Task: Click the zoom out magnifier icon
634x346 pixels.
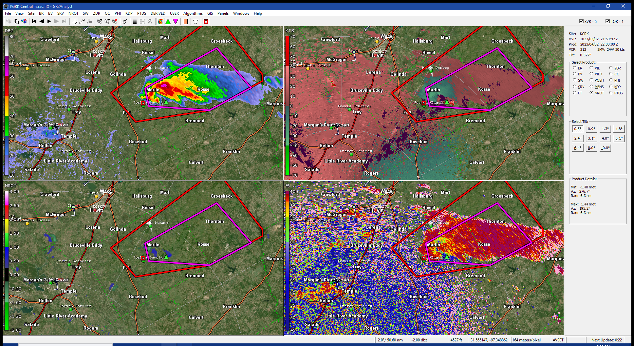Action: coord(107,22)
